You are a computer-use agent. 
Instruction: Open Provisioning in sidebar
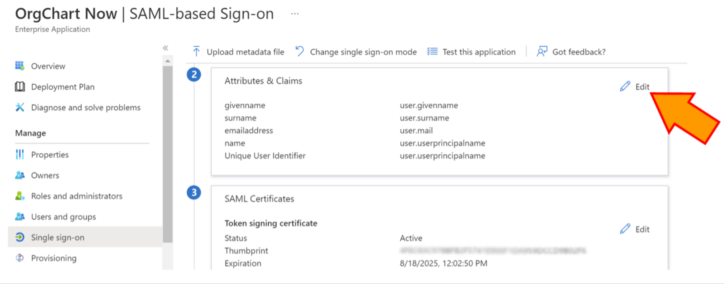coord(54,258)
